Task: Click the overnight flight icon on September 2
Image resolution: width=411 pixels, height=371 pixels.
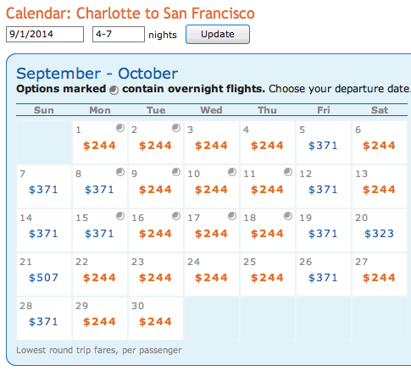Action: pyautogui.click(x=176, y=128)
